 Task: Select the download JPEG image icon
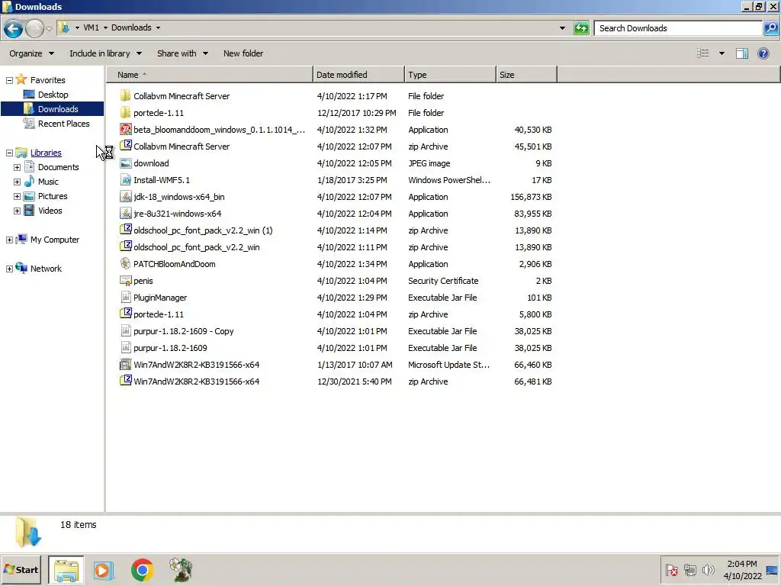click(x=126, y=163)
